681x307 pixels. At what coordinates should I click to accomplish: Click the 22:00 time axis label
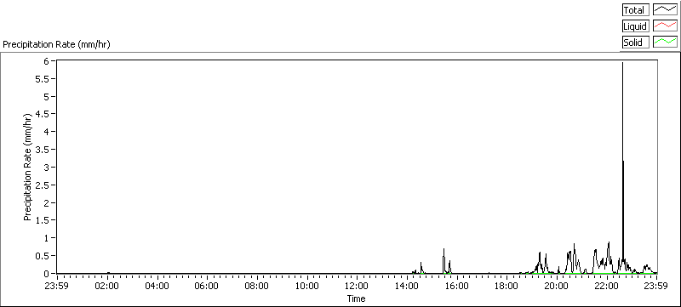607,286
